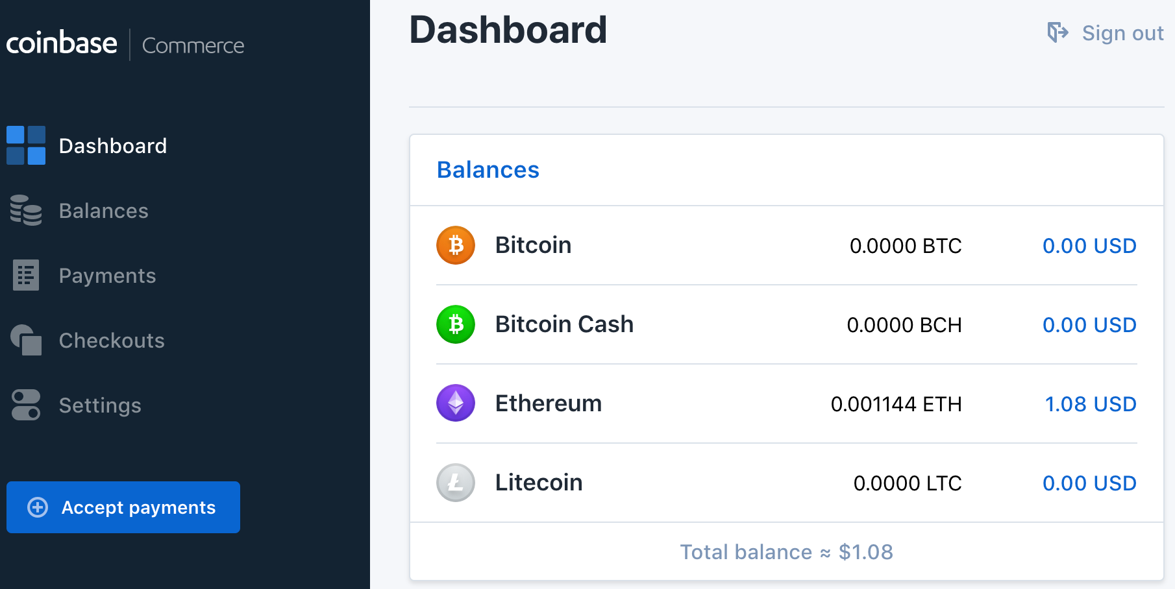This screenshot has height=589, width=1175.
Task: Select the Payments receipt icon
Action: point(25,275)
